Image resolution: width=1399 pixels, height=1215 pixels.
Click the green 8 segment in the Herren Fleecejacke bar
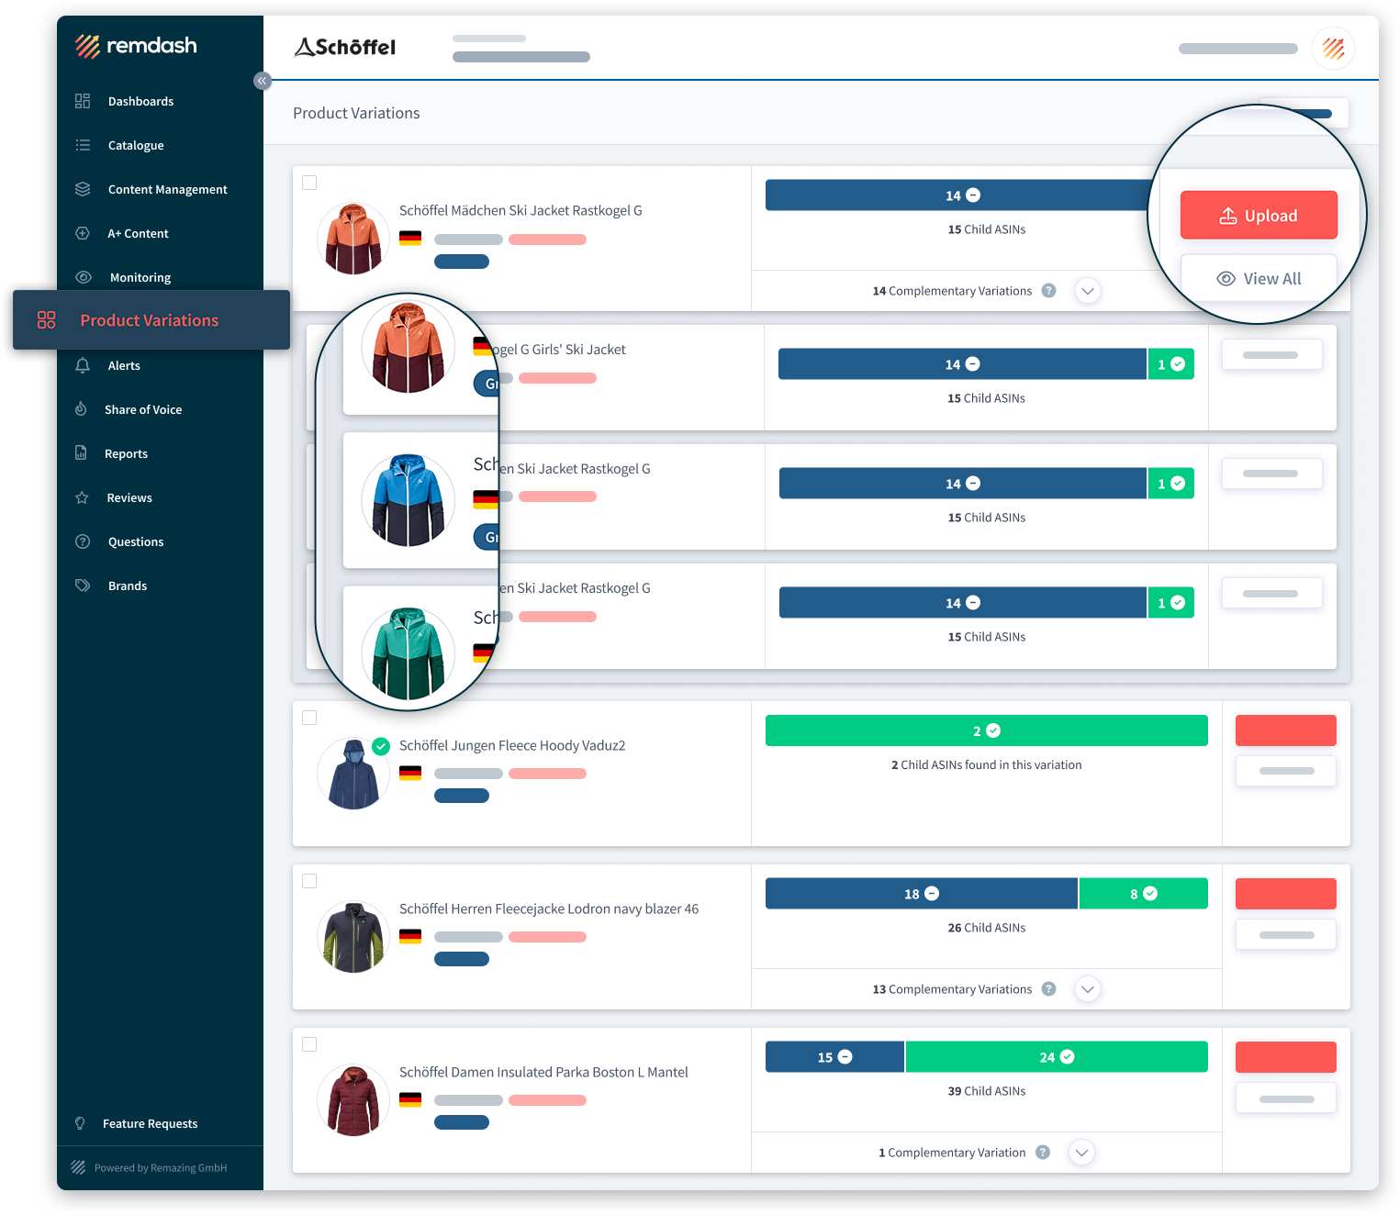click(x=1144, y=894)
